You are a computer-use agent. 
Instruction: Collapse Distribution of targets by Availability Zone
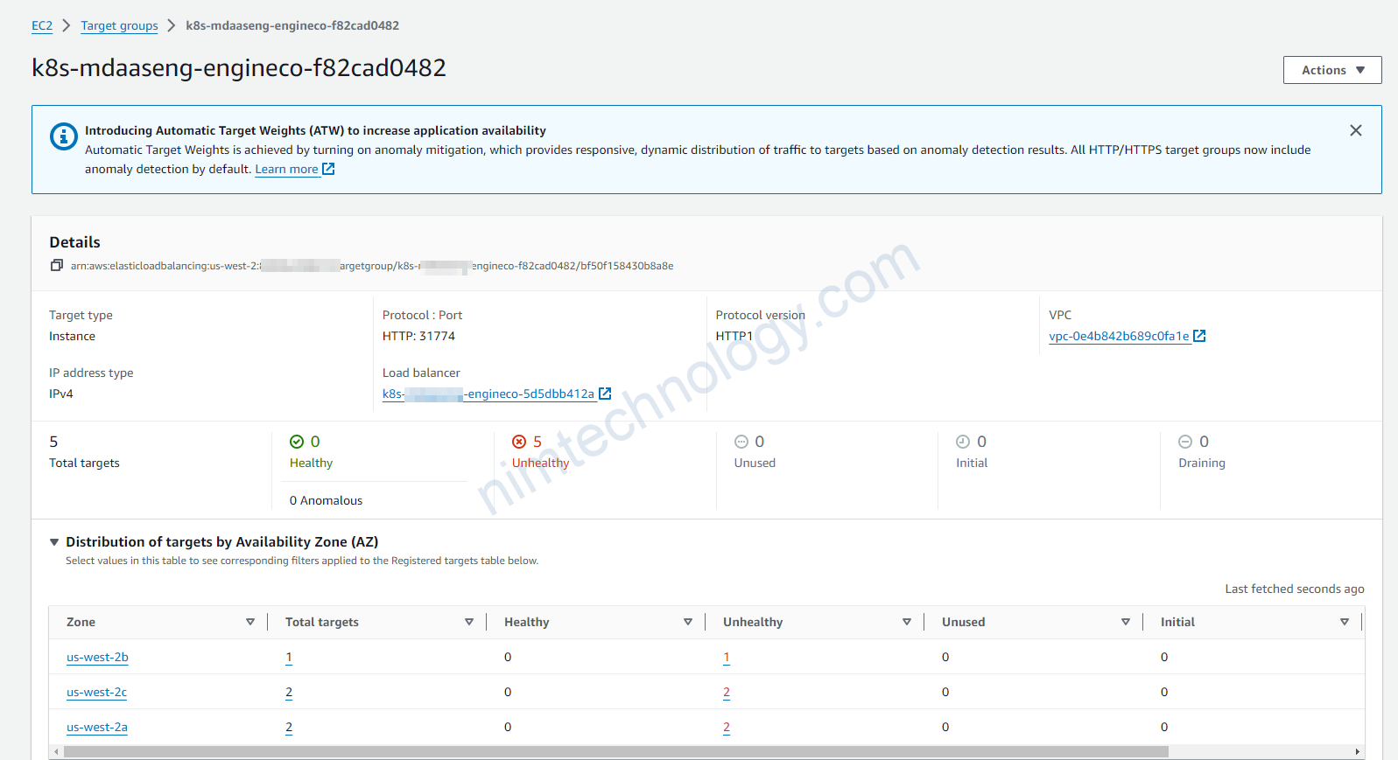[x=54, y=542]
